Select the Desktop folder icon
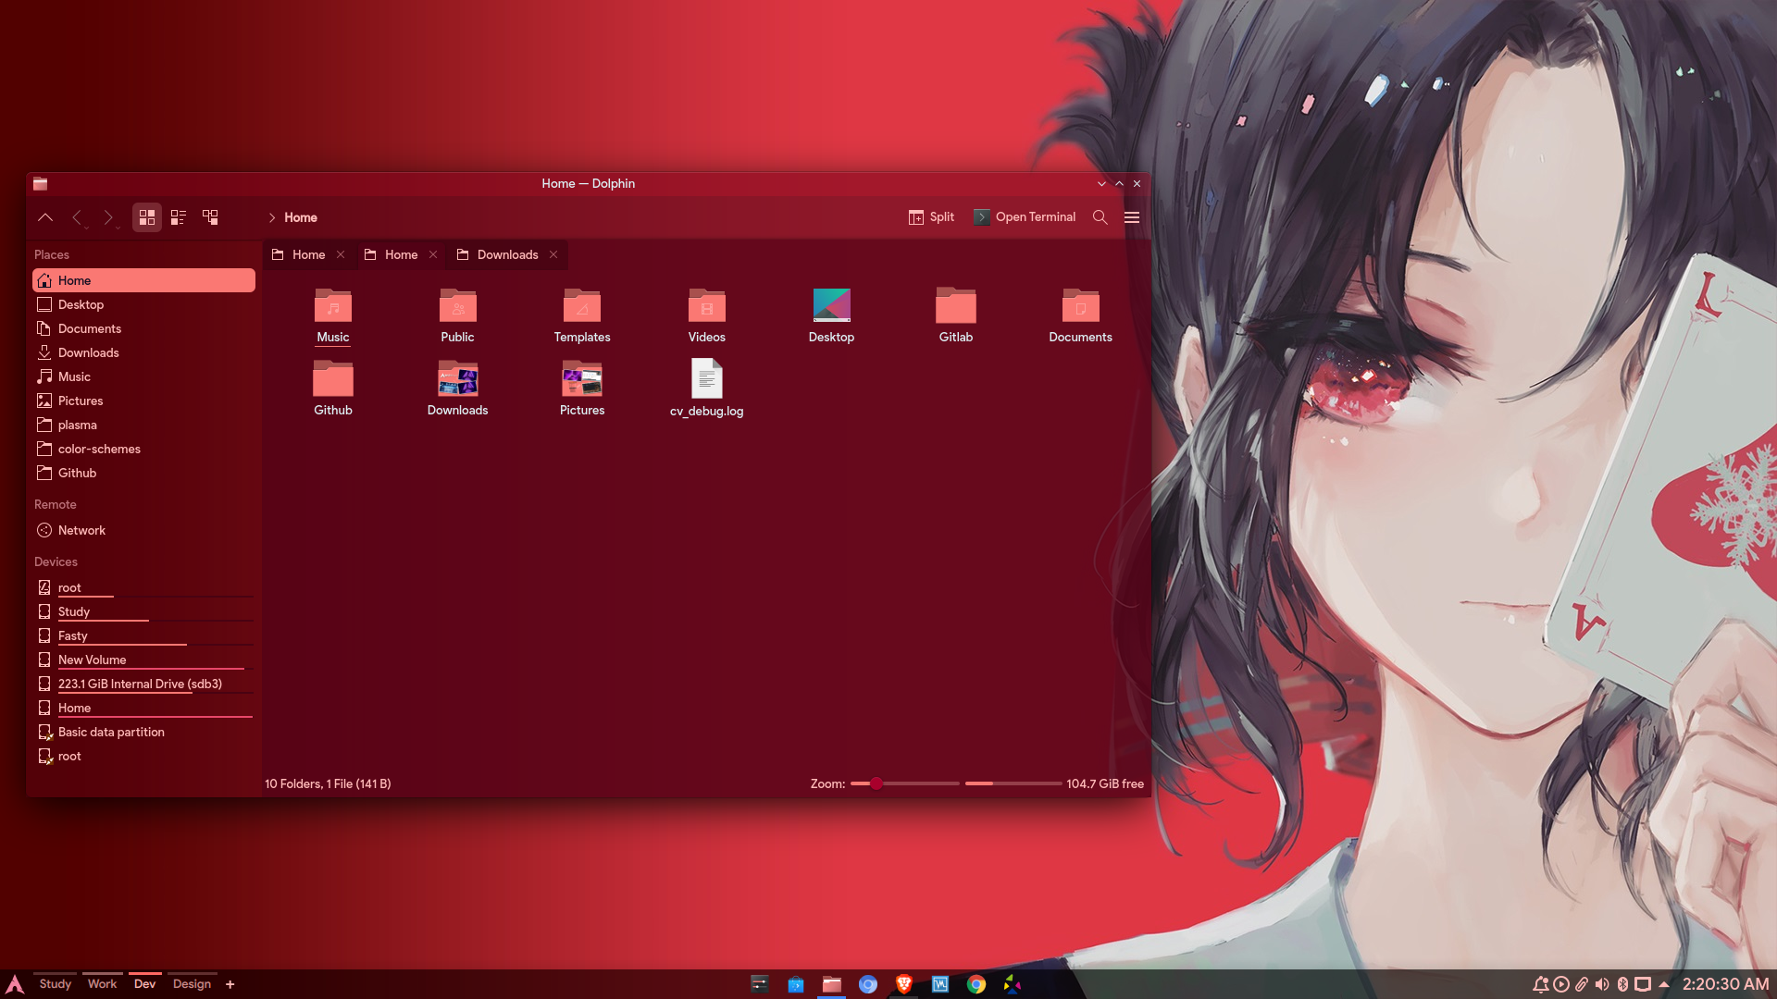This screenshot has height=999, width=1777. pyautogui.click(x=831, y=305)
